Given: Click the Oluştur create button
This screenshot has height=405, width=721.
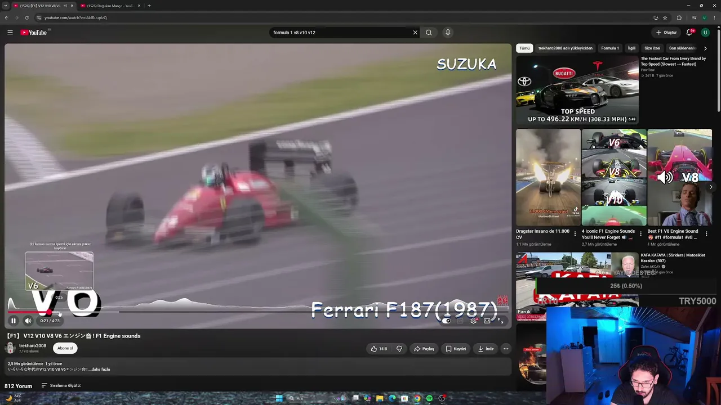Looking at the screenshot, I should [x=666, y=33].
